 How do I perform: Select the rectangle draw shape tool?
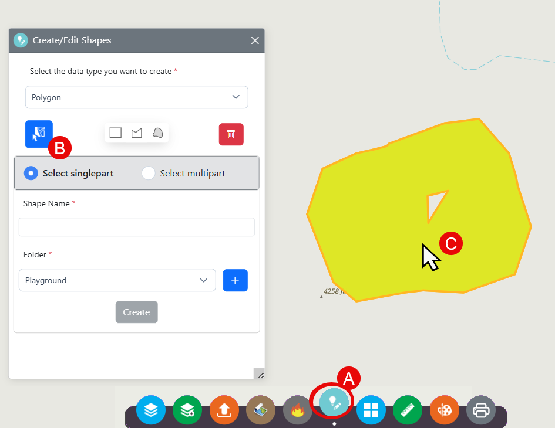coord(116,133)
